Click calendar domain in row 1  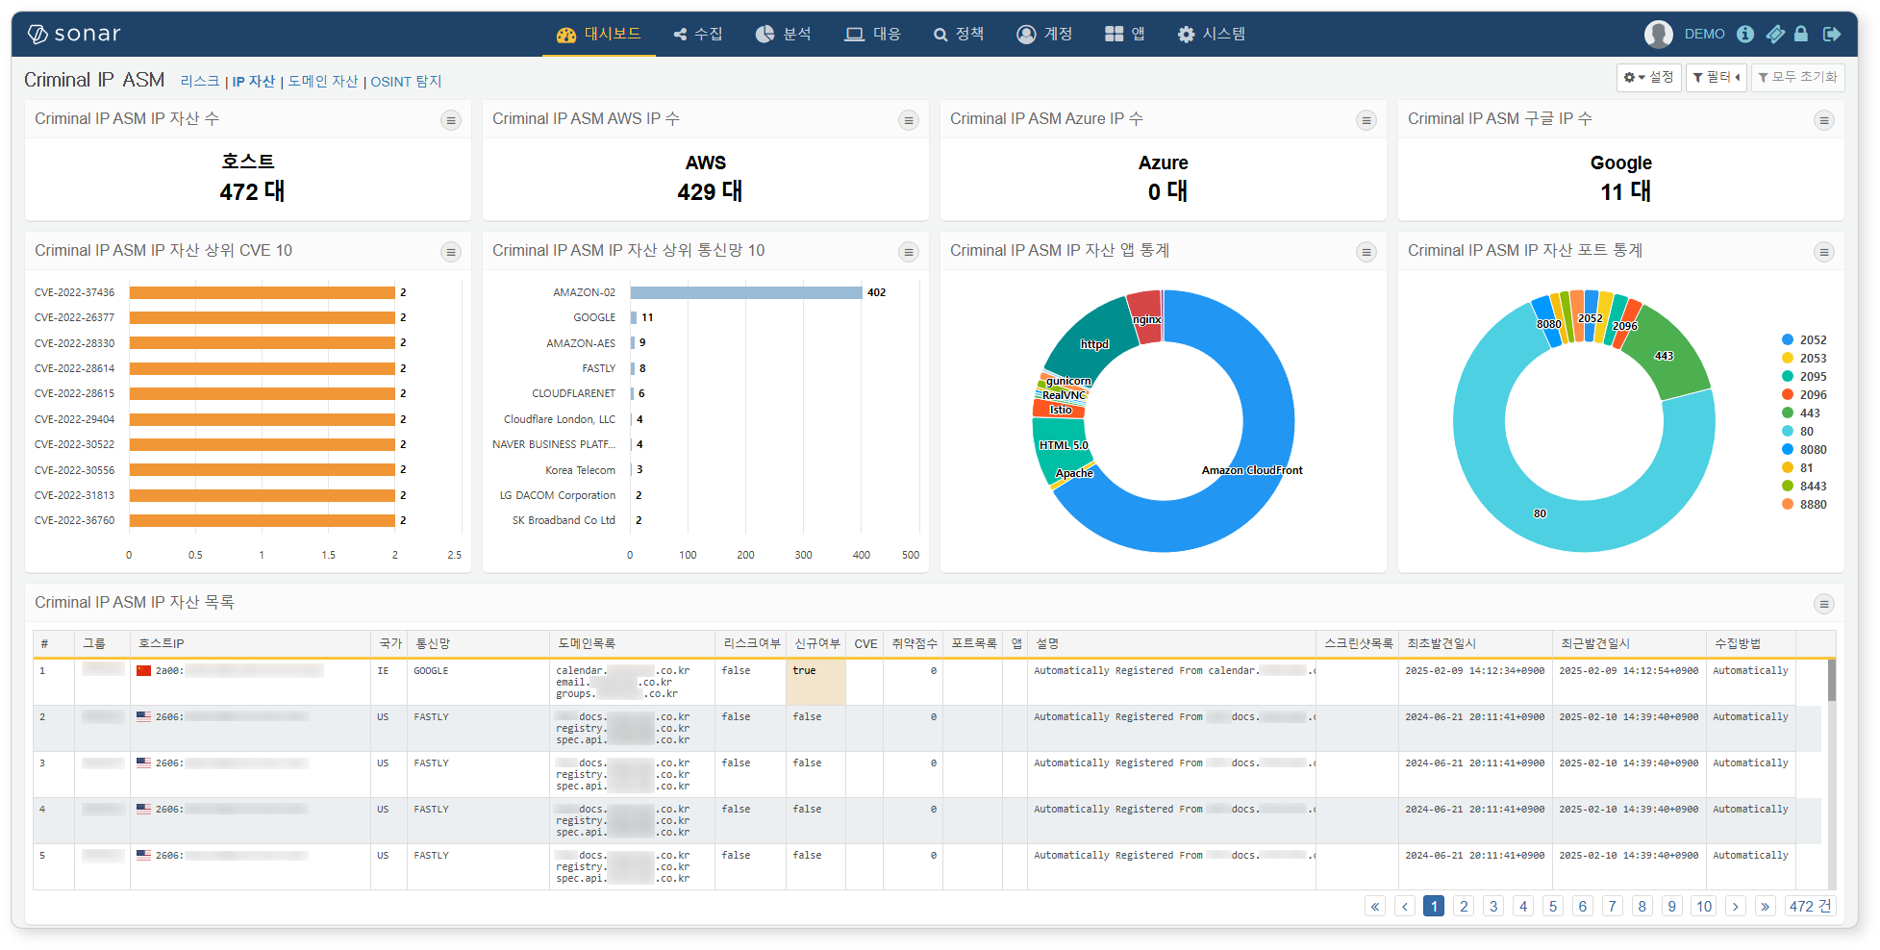[623, 671]
